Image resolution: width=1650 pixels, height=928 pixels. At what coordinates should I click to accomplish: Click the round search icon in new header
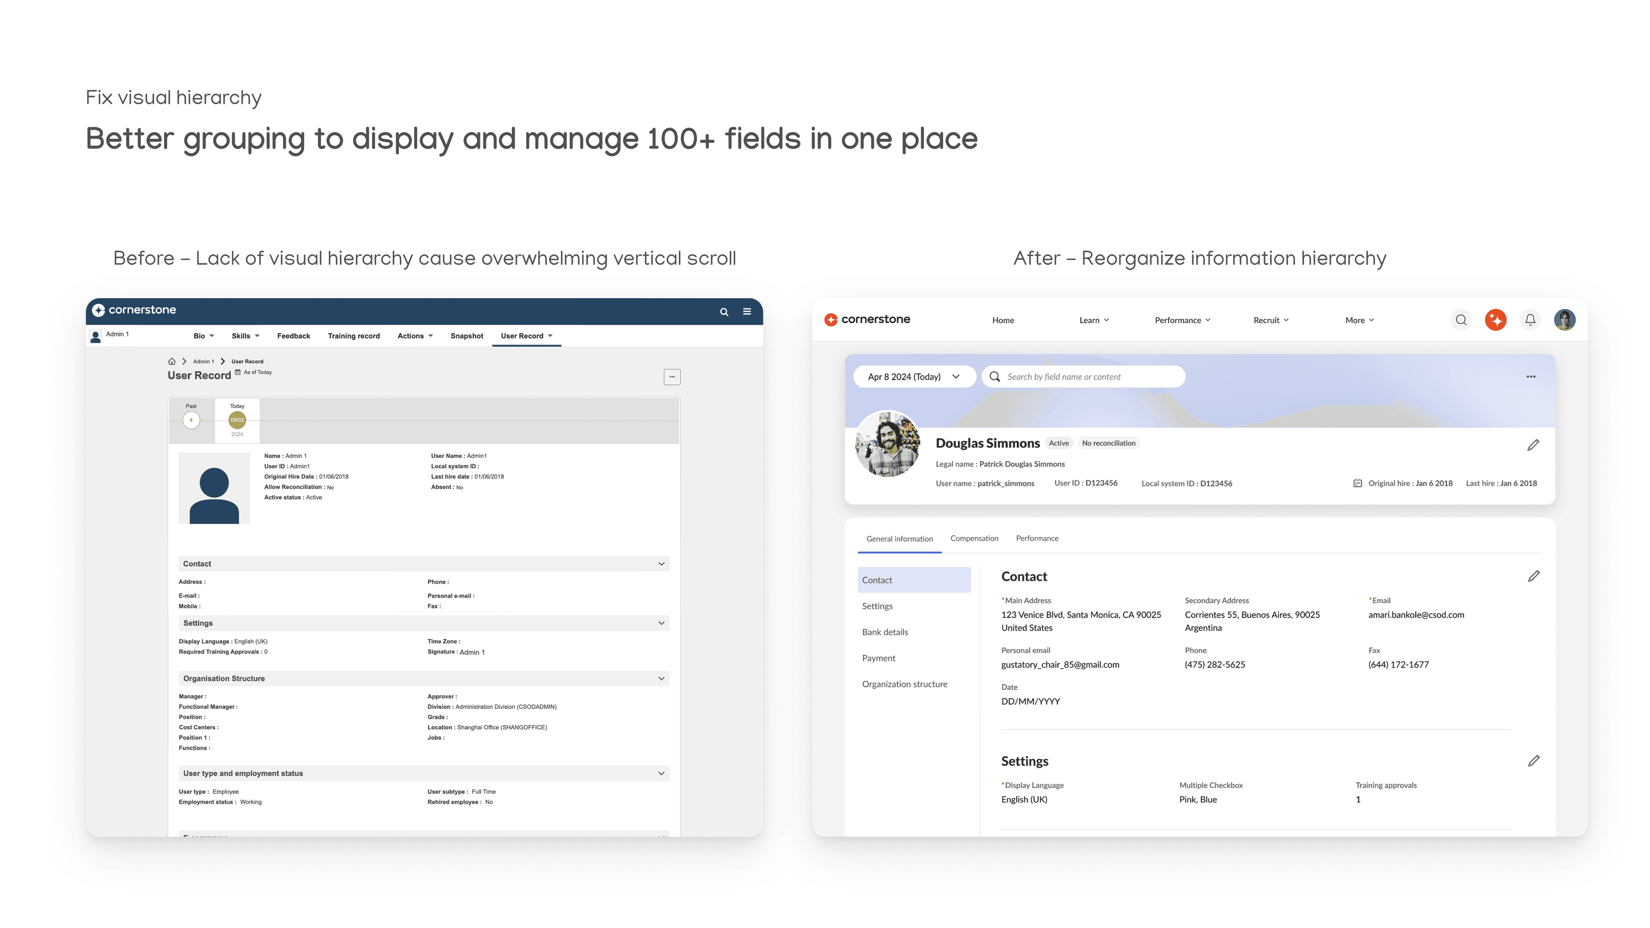(x=1461, y=320)
